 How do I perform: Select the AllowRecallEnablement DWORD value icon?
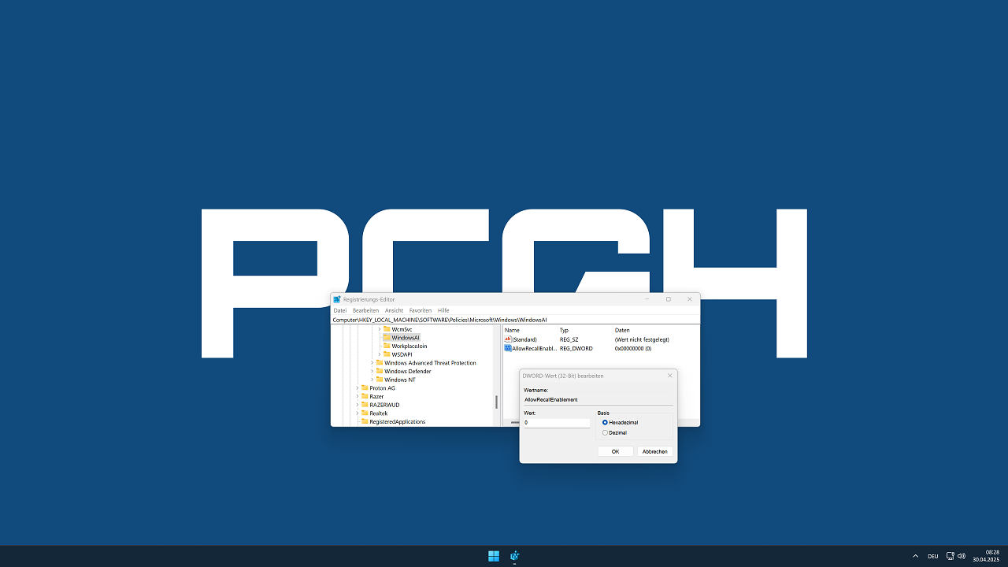click(x=508, y=348)
